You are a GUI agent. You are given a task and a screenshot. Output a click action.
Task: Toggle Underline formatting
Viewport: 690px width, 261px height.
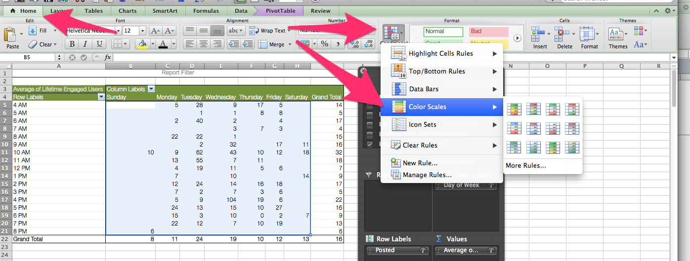[x=99, y=44]
